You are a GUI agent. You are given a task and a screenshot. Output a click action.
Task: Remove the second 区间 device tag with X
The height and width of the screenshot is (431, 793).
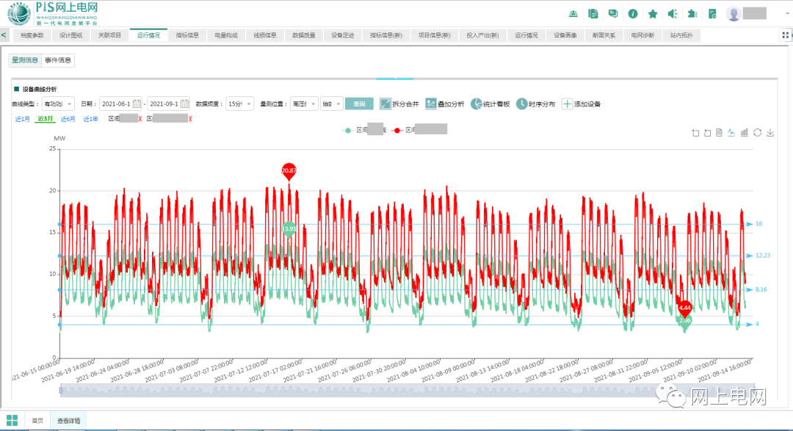(190, 119)
